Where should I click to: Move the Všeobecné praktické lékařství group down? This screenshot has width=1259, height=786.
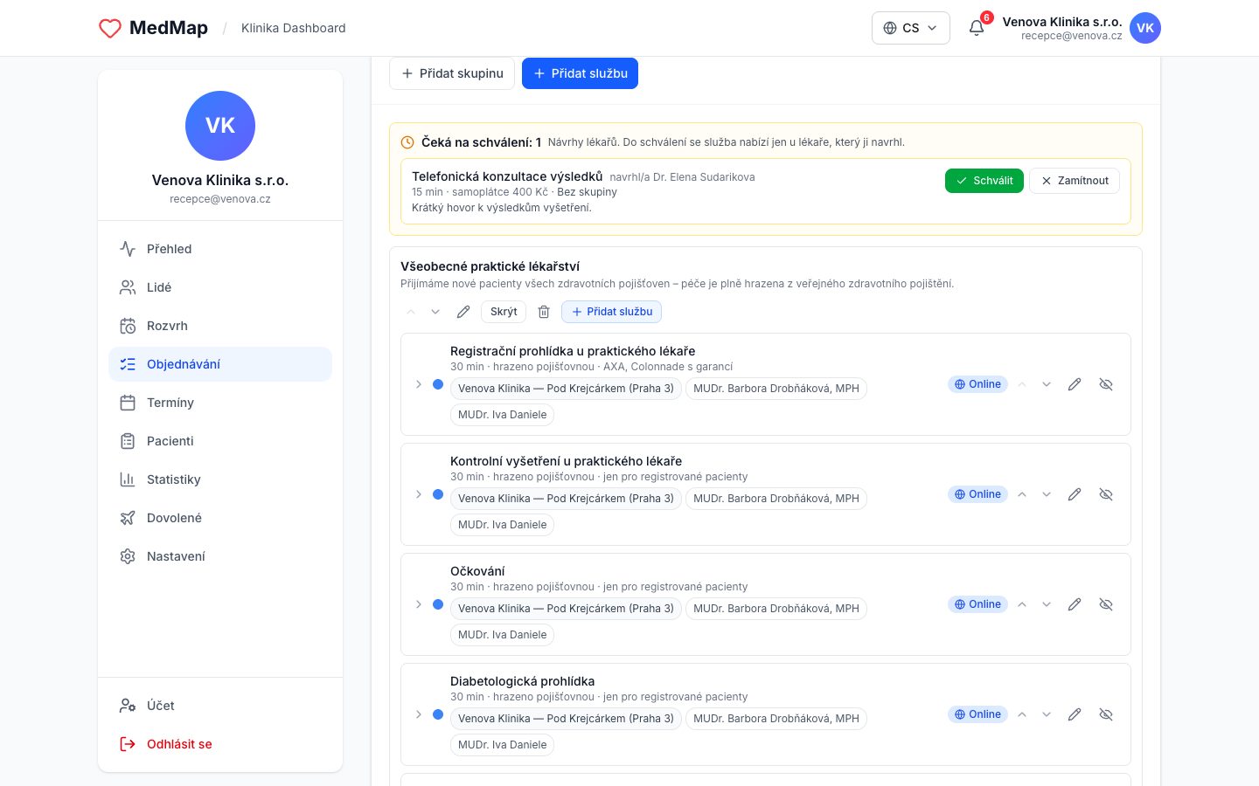point(435,312)
